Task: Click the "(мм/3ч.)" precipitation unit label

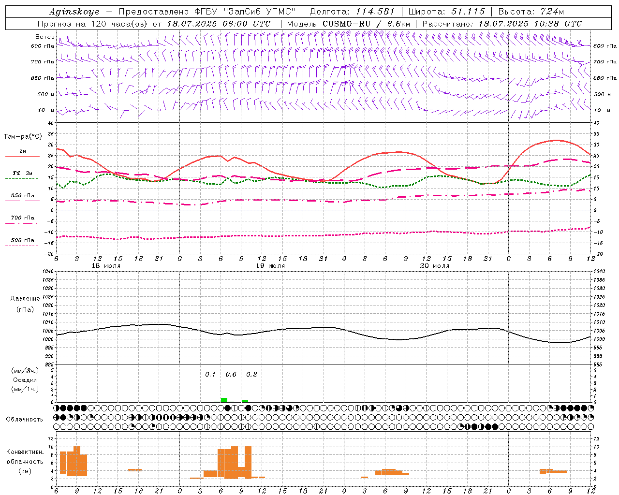Action: pyautogui.click(x=25, y=371)
